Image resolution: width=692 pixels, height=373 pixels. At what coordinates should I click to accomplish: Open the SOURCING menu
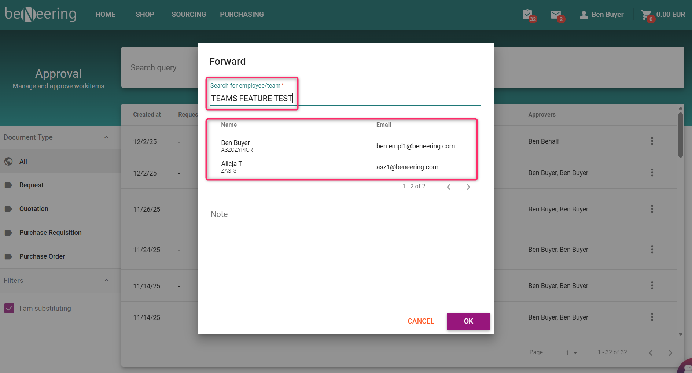click(189, 14)
